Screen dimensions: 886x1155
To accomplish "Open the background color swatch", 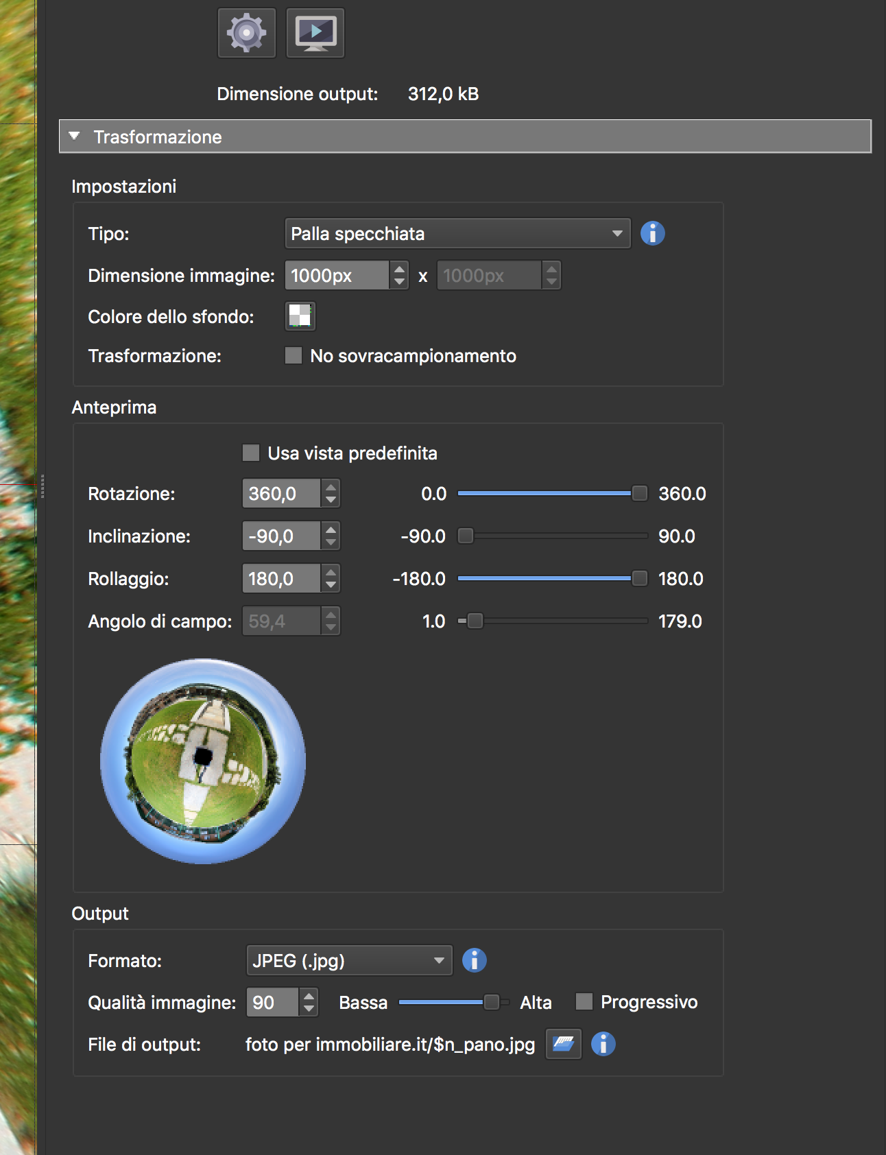I will [300, 316].
